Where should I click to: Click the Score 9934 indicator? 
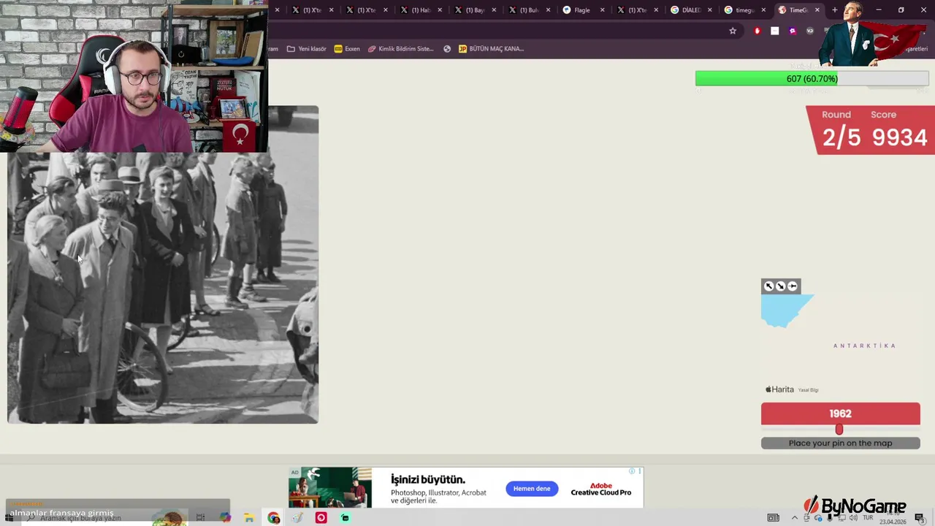pos(899,130)
